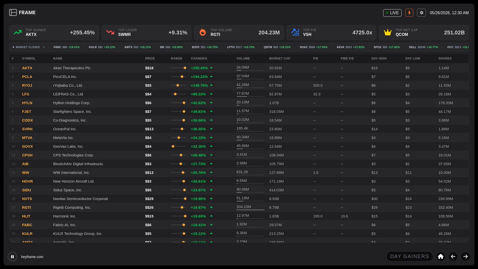The height and width of the screenshot is (269, 478).
Task: Click QNTM in the scrolling ticker strip
Action: (x=268, y=47)
